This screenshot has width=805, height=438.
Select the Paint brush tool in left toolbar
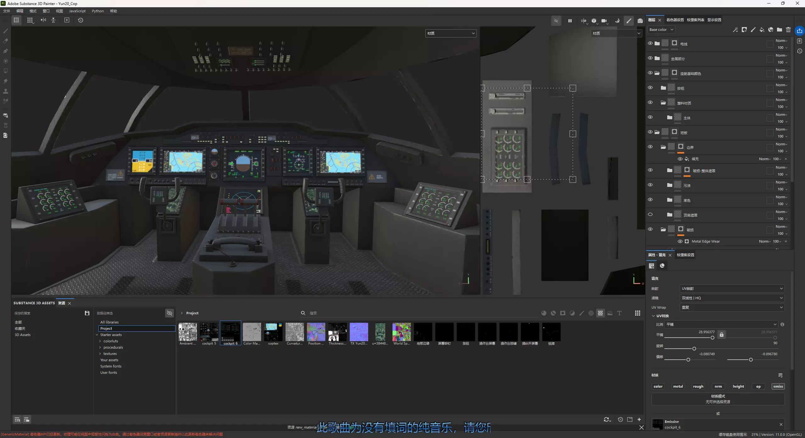(x=5, y=31)
